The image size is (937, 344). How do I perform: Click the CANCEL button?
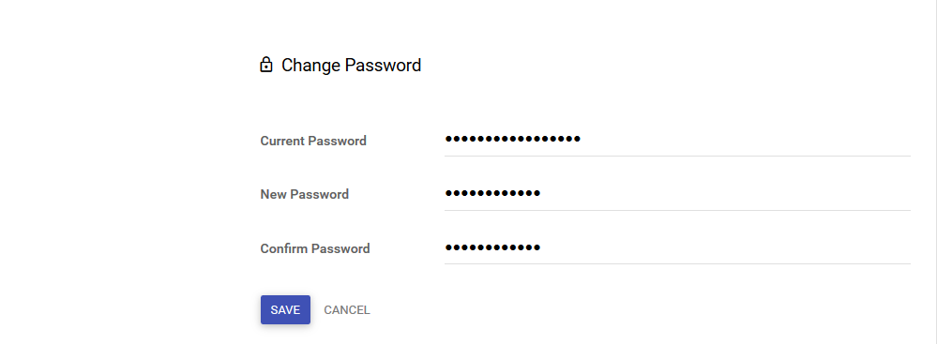click(x=347, y=310)
